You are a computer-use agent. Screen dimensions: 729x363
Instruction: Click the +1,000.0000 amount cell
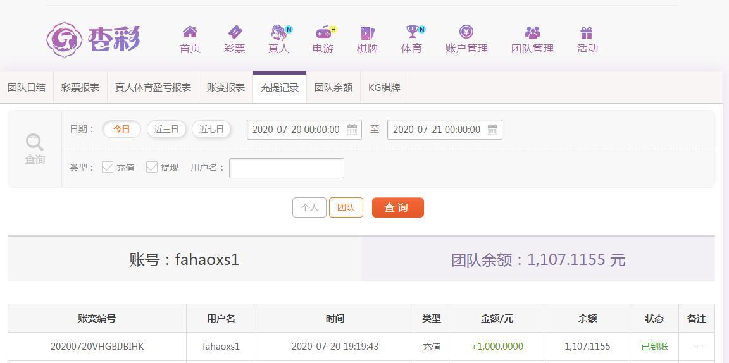497,347
